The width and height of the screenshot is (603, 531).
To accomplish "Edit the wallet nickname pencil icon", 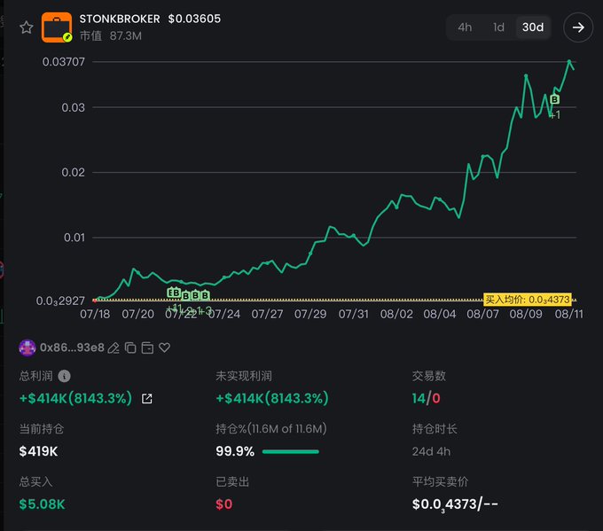I will (x=114, y=348).
